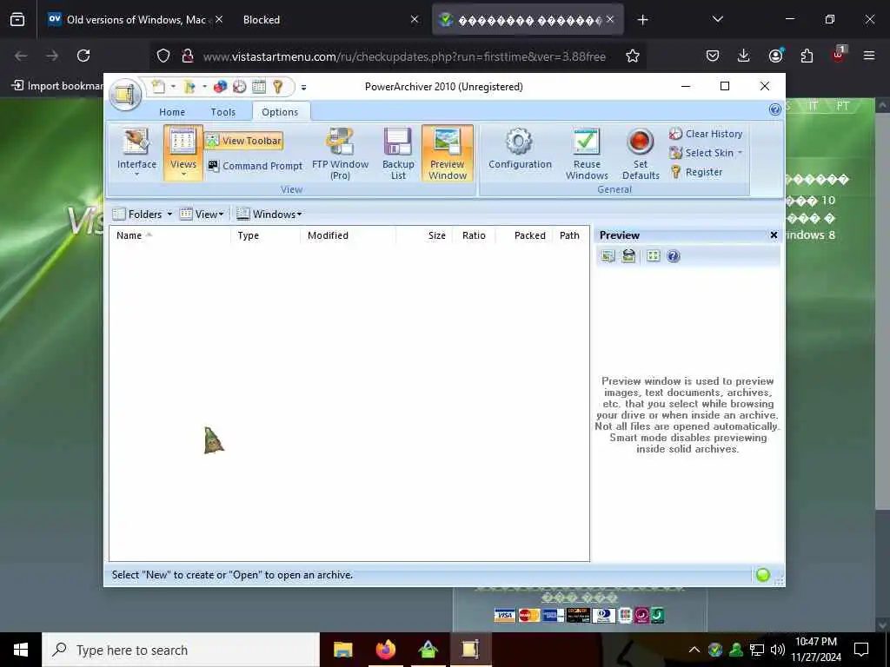The width and height of the screenshot is (890, 667).
Task: Click the grid table quick-access icon
Action: (x=259, y=87)
